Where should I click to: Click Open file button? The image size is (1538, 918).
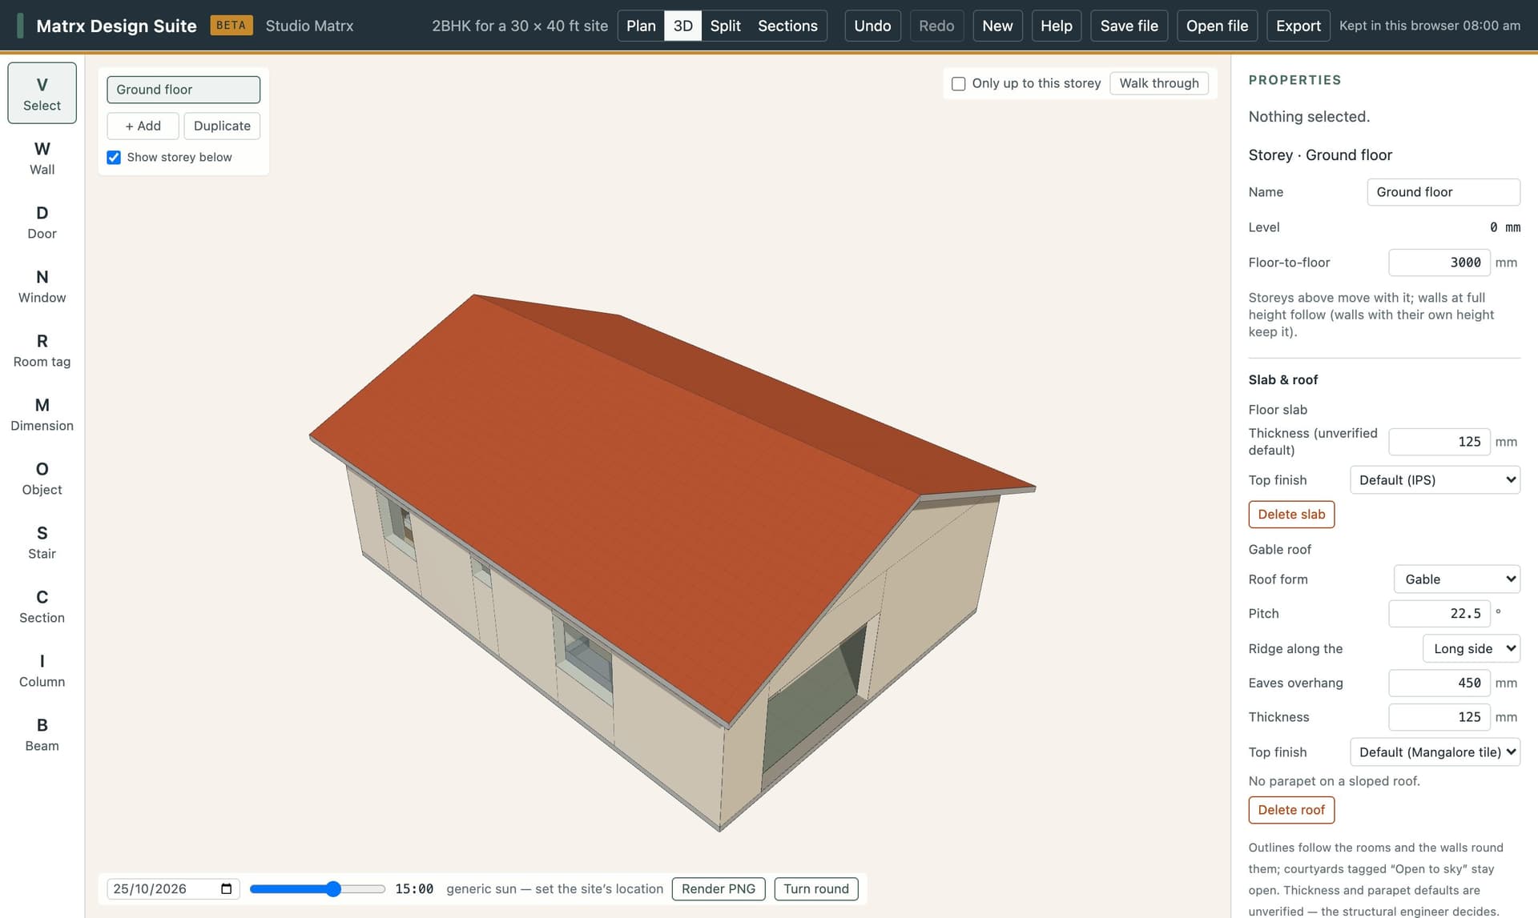point(1217,26)
